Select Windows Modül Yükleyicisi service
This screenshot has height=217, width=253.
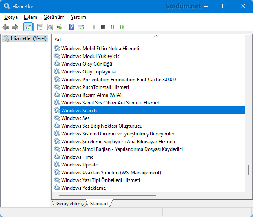coord(91,56)
